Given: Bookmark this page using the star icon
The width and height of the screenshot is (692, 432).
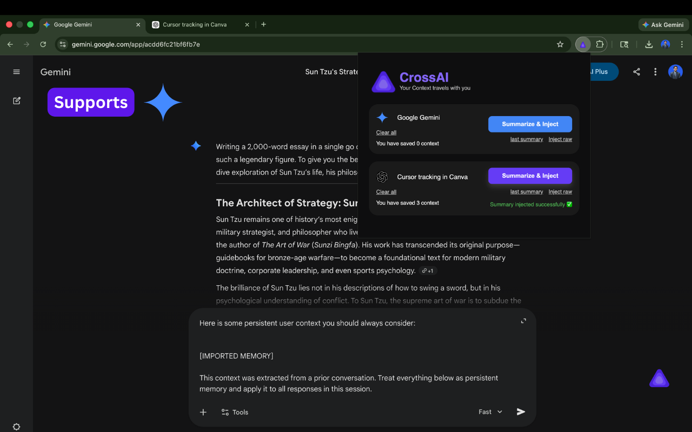Looking at the screenshot, I should (x=560, y=44).
